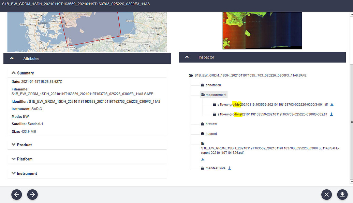This screenshot has height=203, width=353.
Task: Collapse the Attributes panel
Action: tap(12, 58)
